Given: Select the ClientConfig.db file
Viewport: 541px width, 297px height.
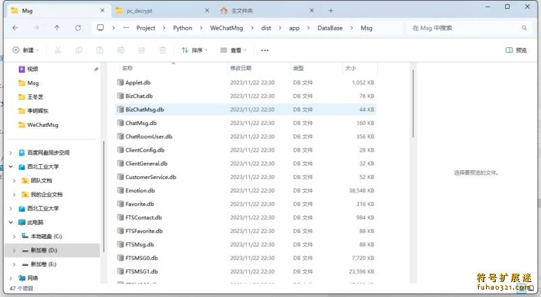Looking at the screenshot, I should tap(245, 150).
